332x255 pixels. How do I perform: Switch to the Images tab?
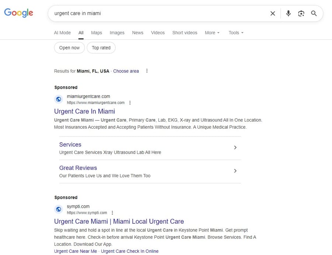[x=117, y=32]
